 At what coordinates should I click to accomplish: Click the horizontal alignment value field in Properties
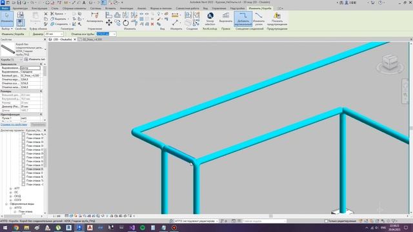pos(30,68)
